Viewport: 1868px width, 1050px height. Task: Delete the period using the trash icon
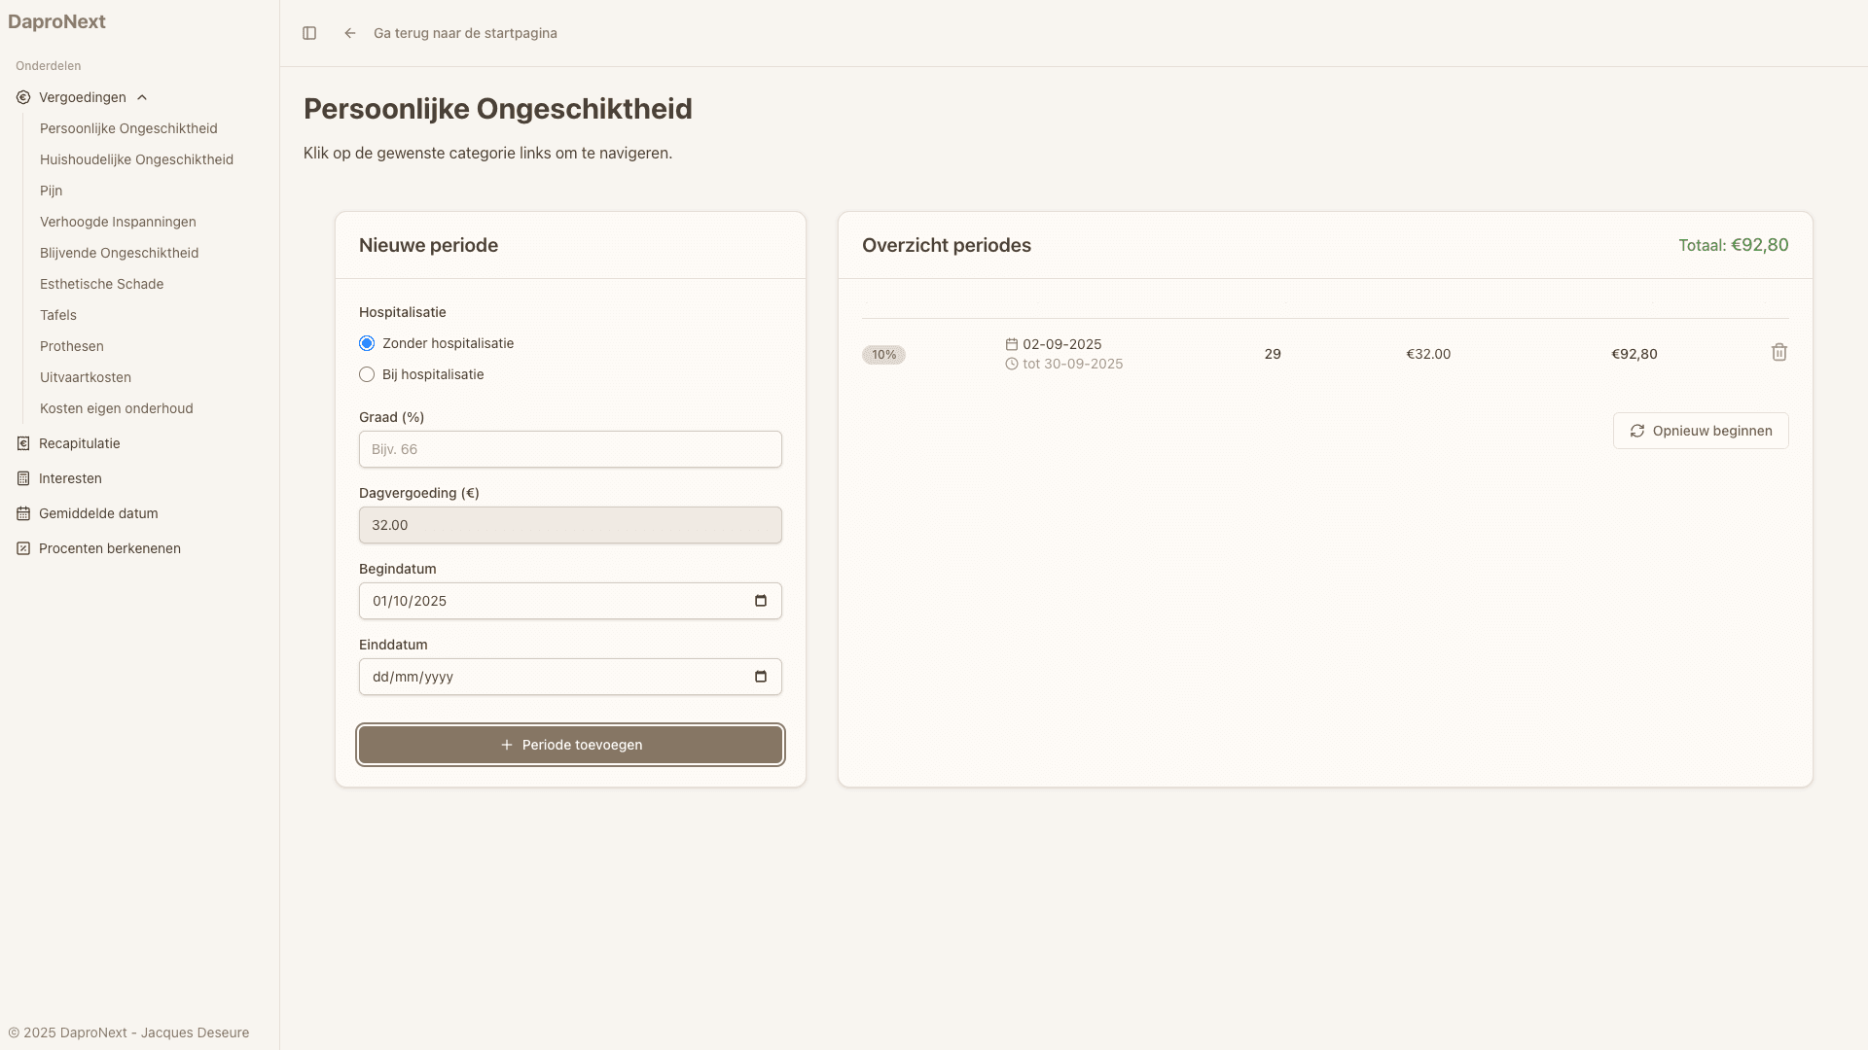click(x=1778, y=352)
